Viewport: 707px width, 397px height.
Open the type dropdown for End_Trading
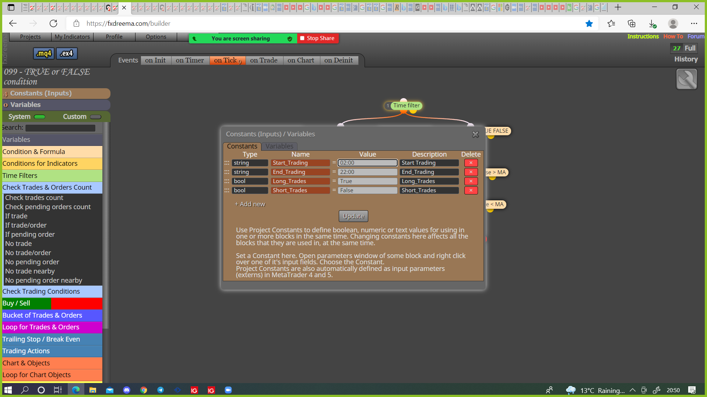pyautogui.click(x=250, y=172)
